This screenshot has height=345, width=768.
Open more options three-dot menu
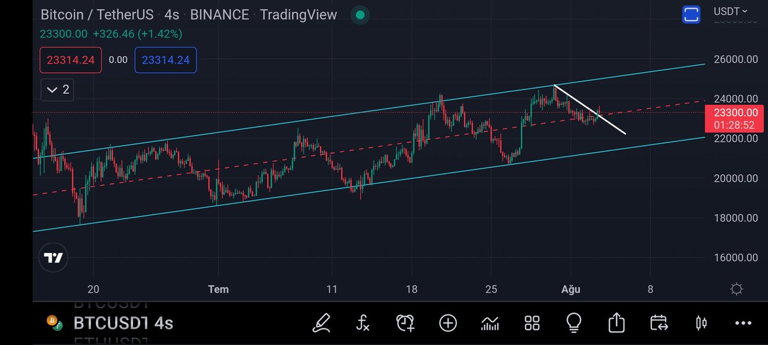(743, 323)
